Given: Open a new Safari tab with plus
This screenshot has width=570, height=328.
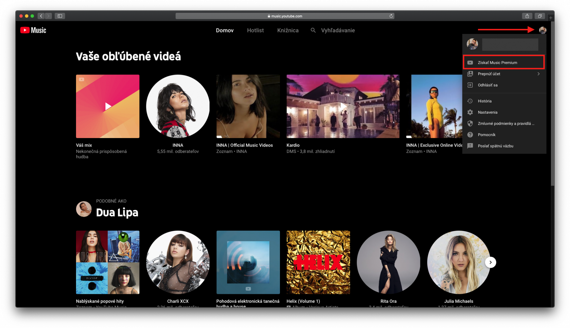Looking at the screenshot, I should [551, 18].
